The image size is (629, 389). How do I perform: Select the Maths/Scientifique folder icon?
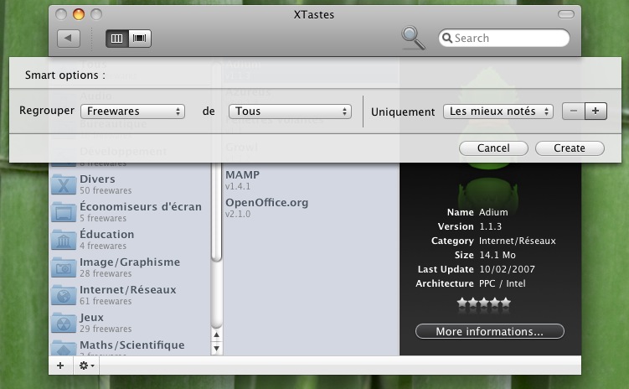(x=64, y=348)
